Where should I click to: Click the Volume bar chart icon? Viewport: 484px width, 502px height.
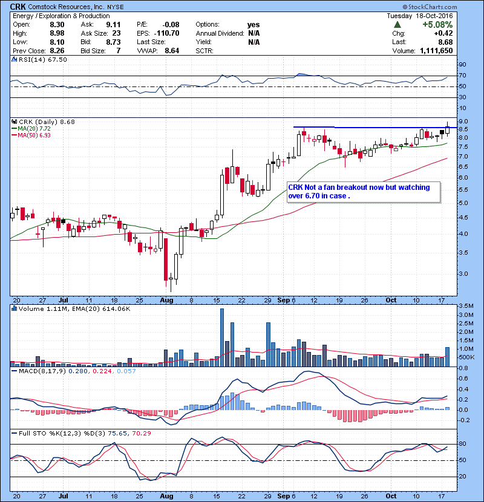click(14, 308)
